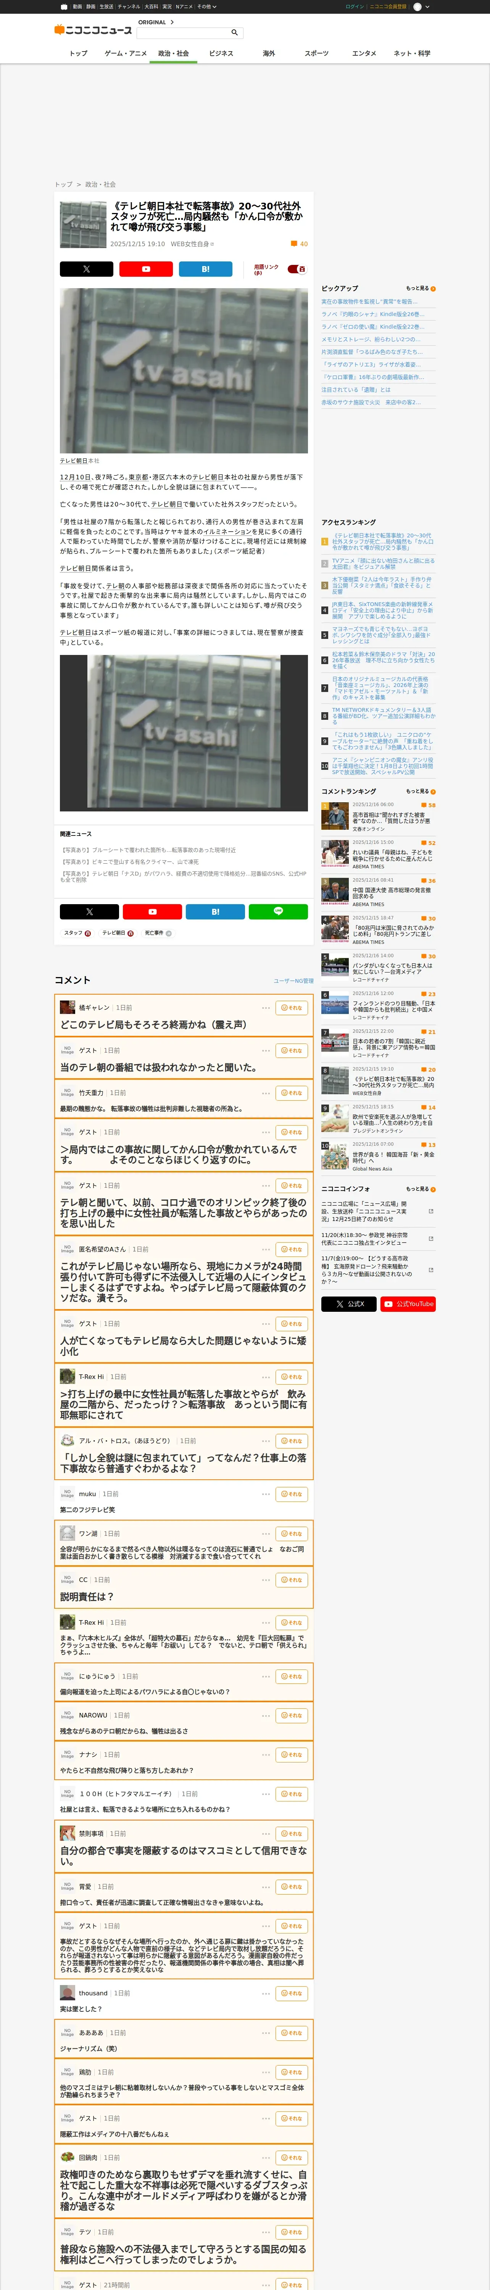This screenshot has height=2290, width=490.
Task: Click それな on CC's 説明責任は comment
Action: tap(292, 1580)
